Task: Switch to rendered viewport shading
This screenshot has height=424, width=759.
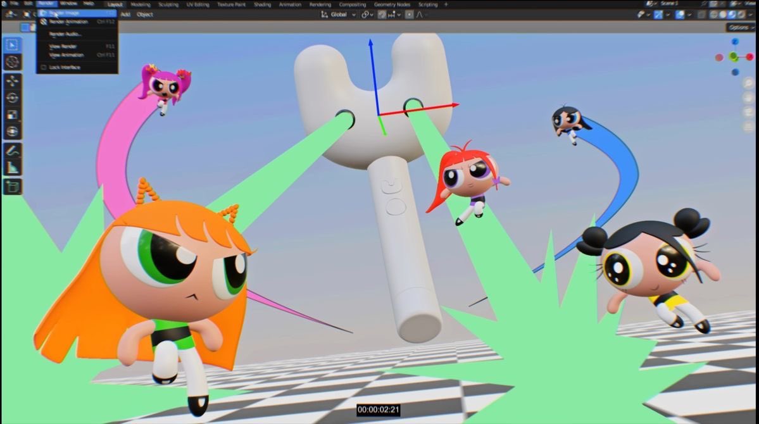Action: point(741,15)
